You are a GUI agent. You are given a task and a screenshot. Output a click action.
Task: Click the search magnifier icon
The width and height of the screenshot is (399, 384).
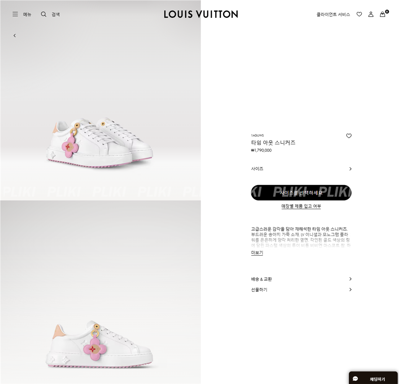(x=44, y=14)
